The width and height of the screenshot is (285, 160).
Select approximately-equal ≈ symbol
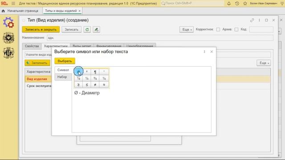(x=104, y=84)
